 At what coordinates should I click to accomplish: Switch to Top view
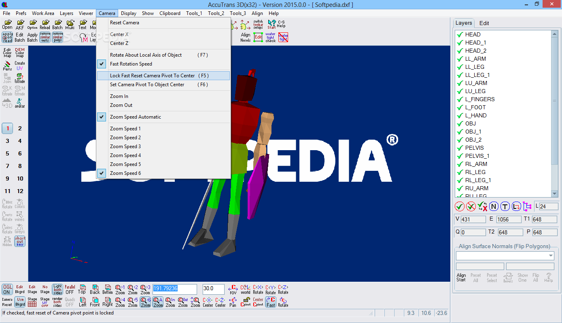point(82,289)
